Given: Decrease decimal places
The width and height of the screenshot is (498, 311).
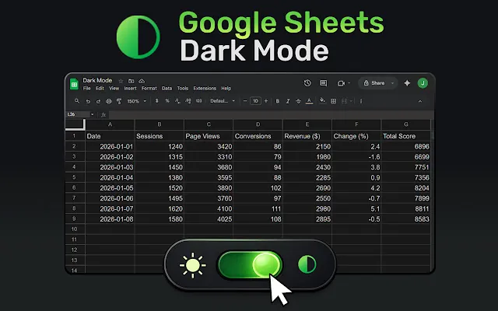Looking at the screenshot, I should [177, 101].
